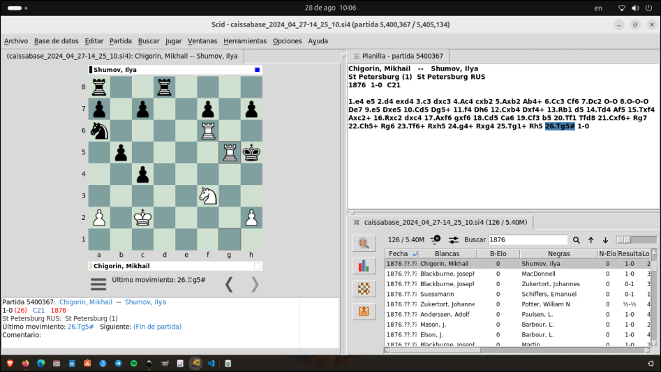Click the reset filter magnifier icon
This screenshot has height=372, width=661.
[364, 243]
